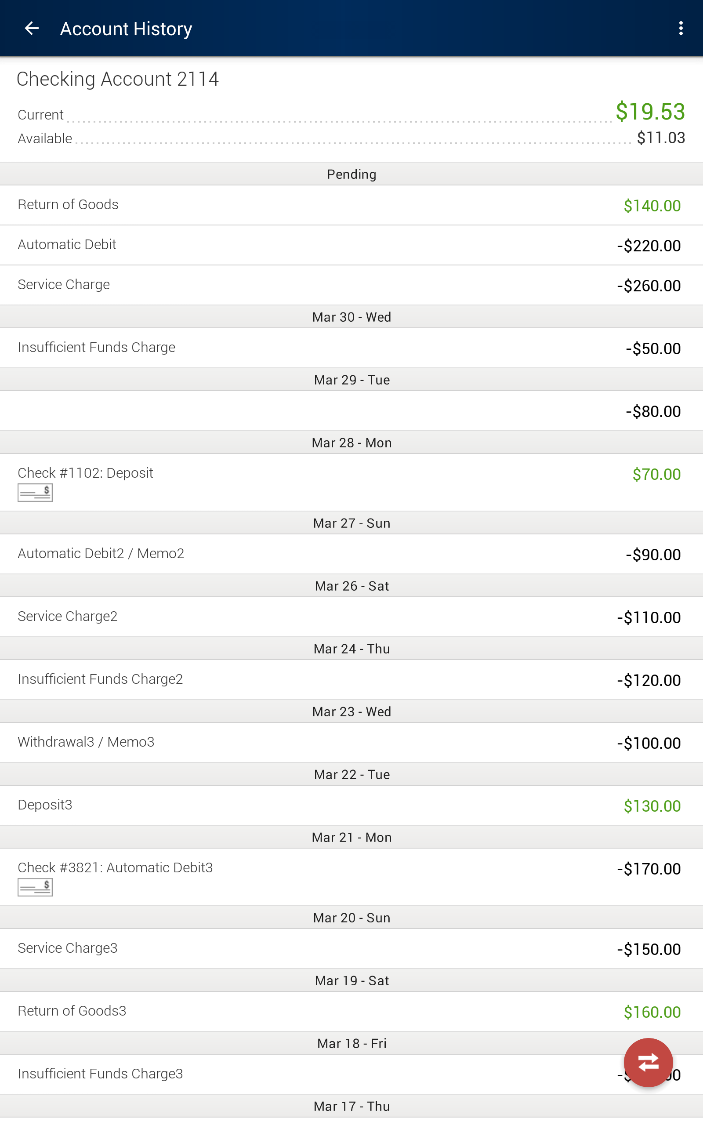Open the three-dot overflow menu
703x1125 pixels.
(x=681, y=29)
